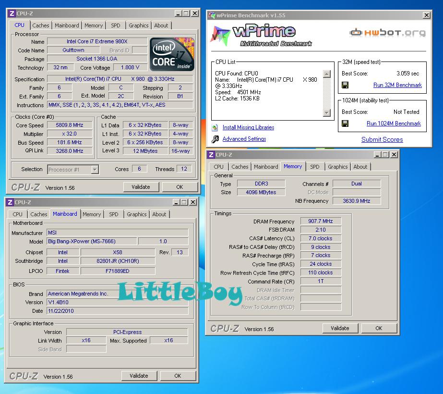This screenshot has height=394, width=443.
Task: Click OK in Memory CPU-Z window
Action: (379, 328)
